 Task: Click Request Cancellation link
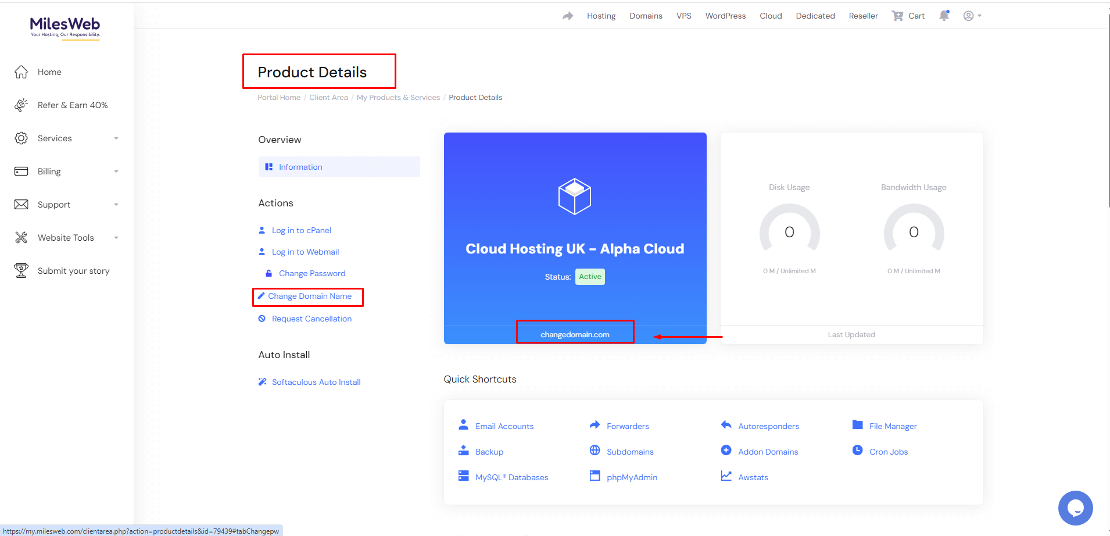(x=311, y=319)
